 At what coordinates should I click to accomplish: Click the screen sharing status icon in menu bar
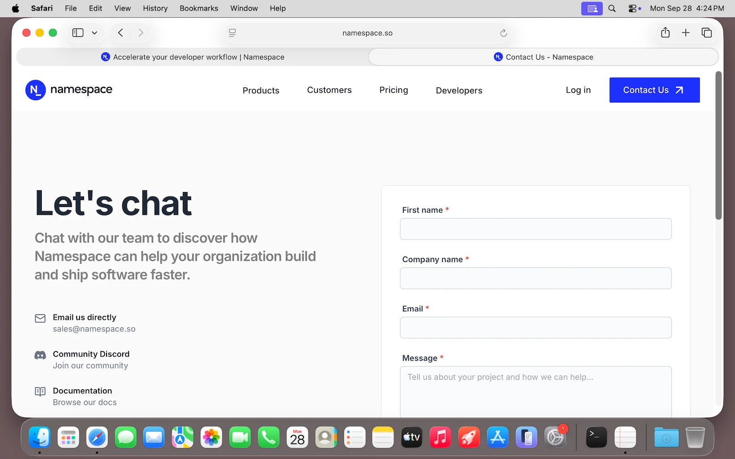(592, 8)
